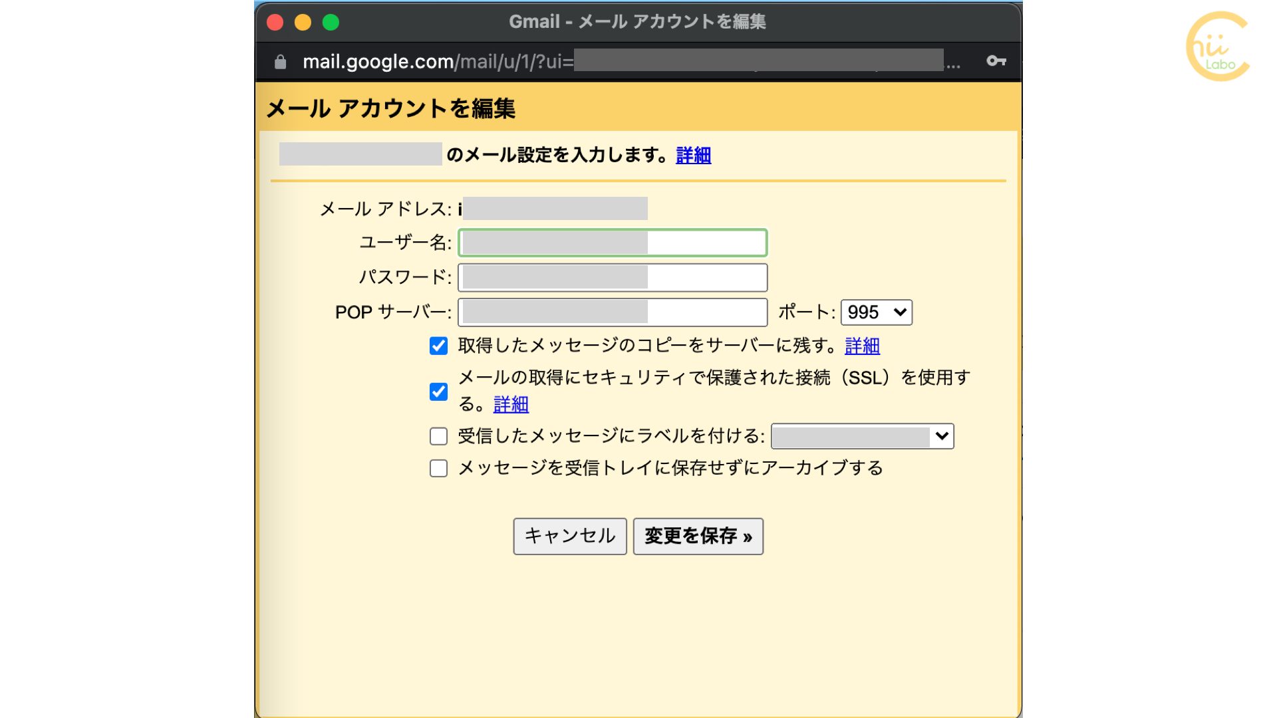Click the ユーザー名 input field
This screenshot has height=718, width=1277.
(x=611, y=243)
